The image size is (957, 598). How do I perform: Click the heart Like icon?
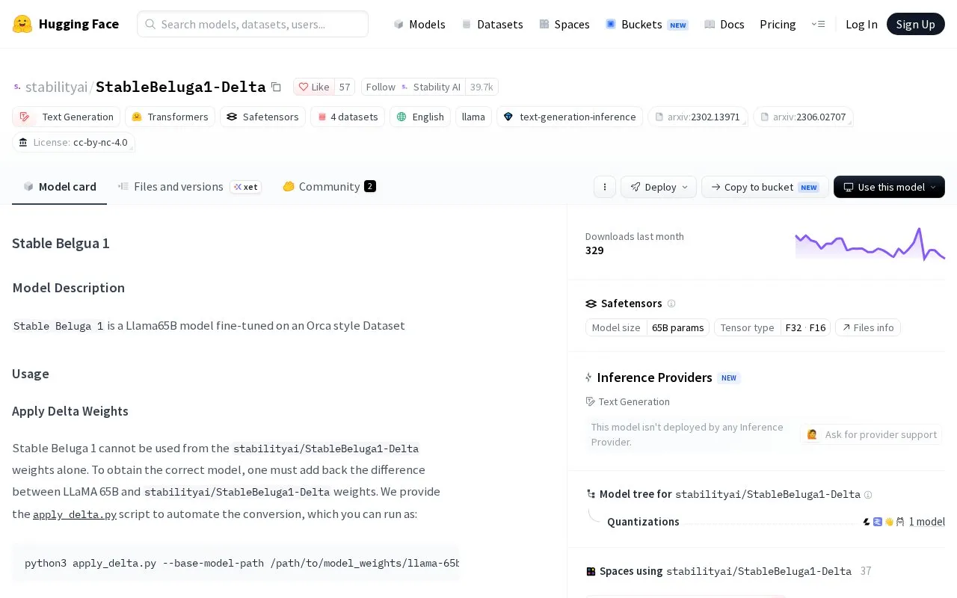tap(304, 87)
